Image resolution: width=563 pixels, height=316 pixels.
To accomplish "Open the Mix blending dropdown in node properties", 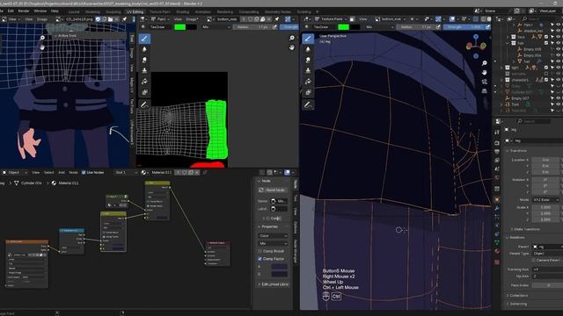I will pyautogui.click(x=273, y=243).
